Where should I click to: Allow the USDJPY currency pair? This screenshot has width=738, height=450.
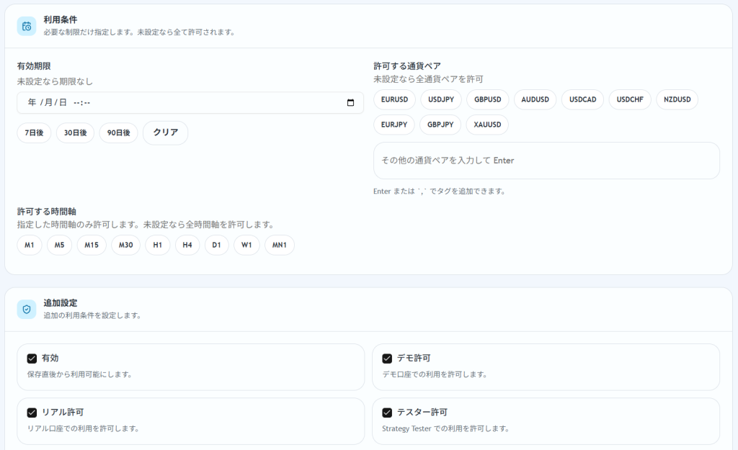point(441,99)
